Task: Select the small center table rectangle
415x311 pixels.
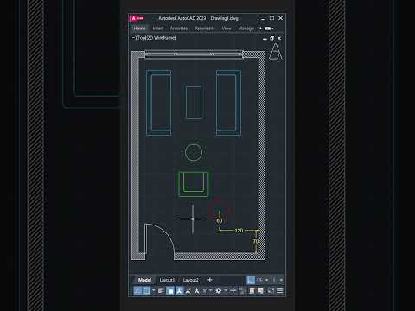Action: point(194,103)
